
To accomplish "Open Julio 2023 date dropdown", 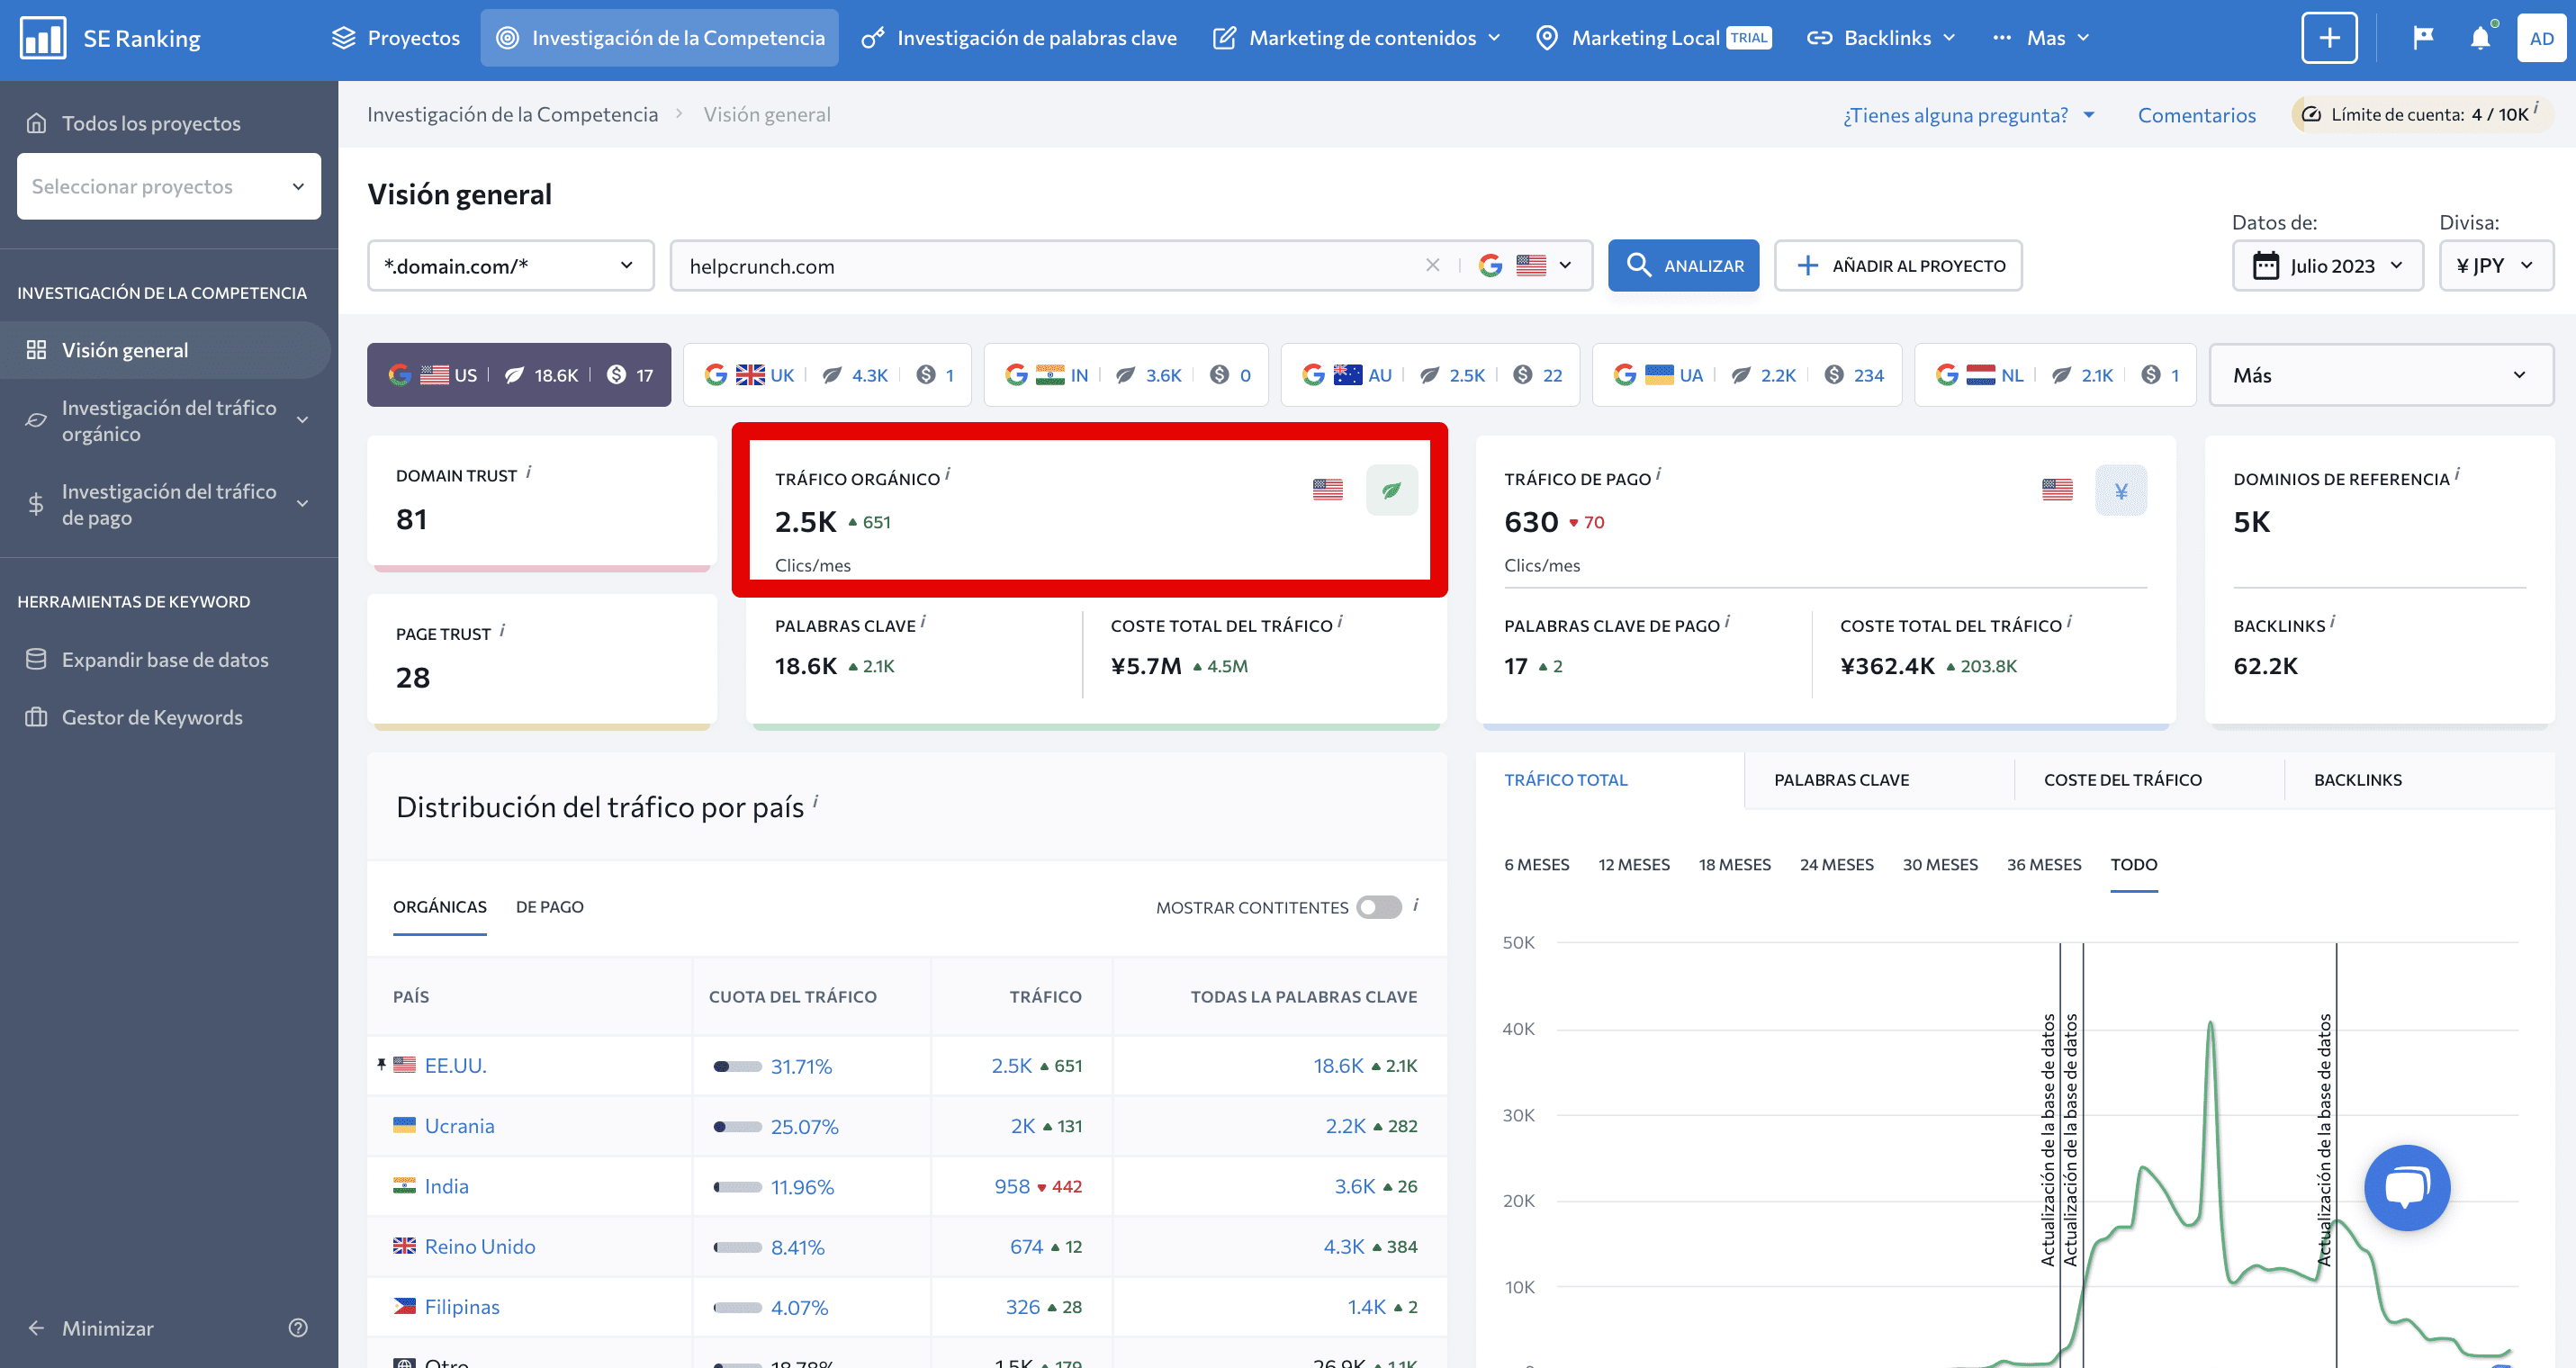I will [x=2327, y=265].
